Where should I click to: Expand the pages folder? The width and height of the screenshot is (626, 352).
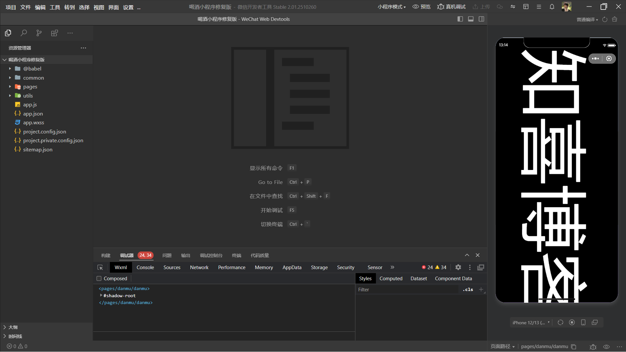(x=30, y=87)
